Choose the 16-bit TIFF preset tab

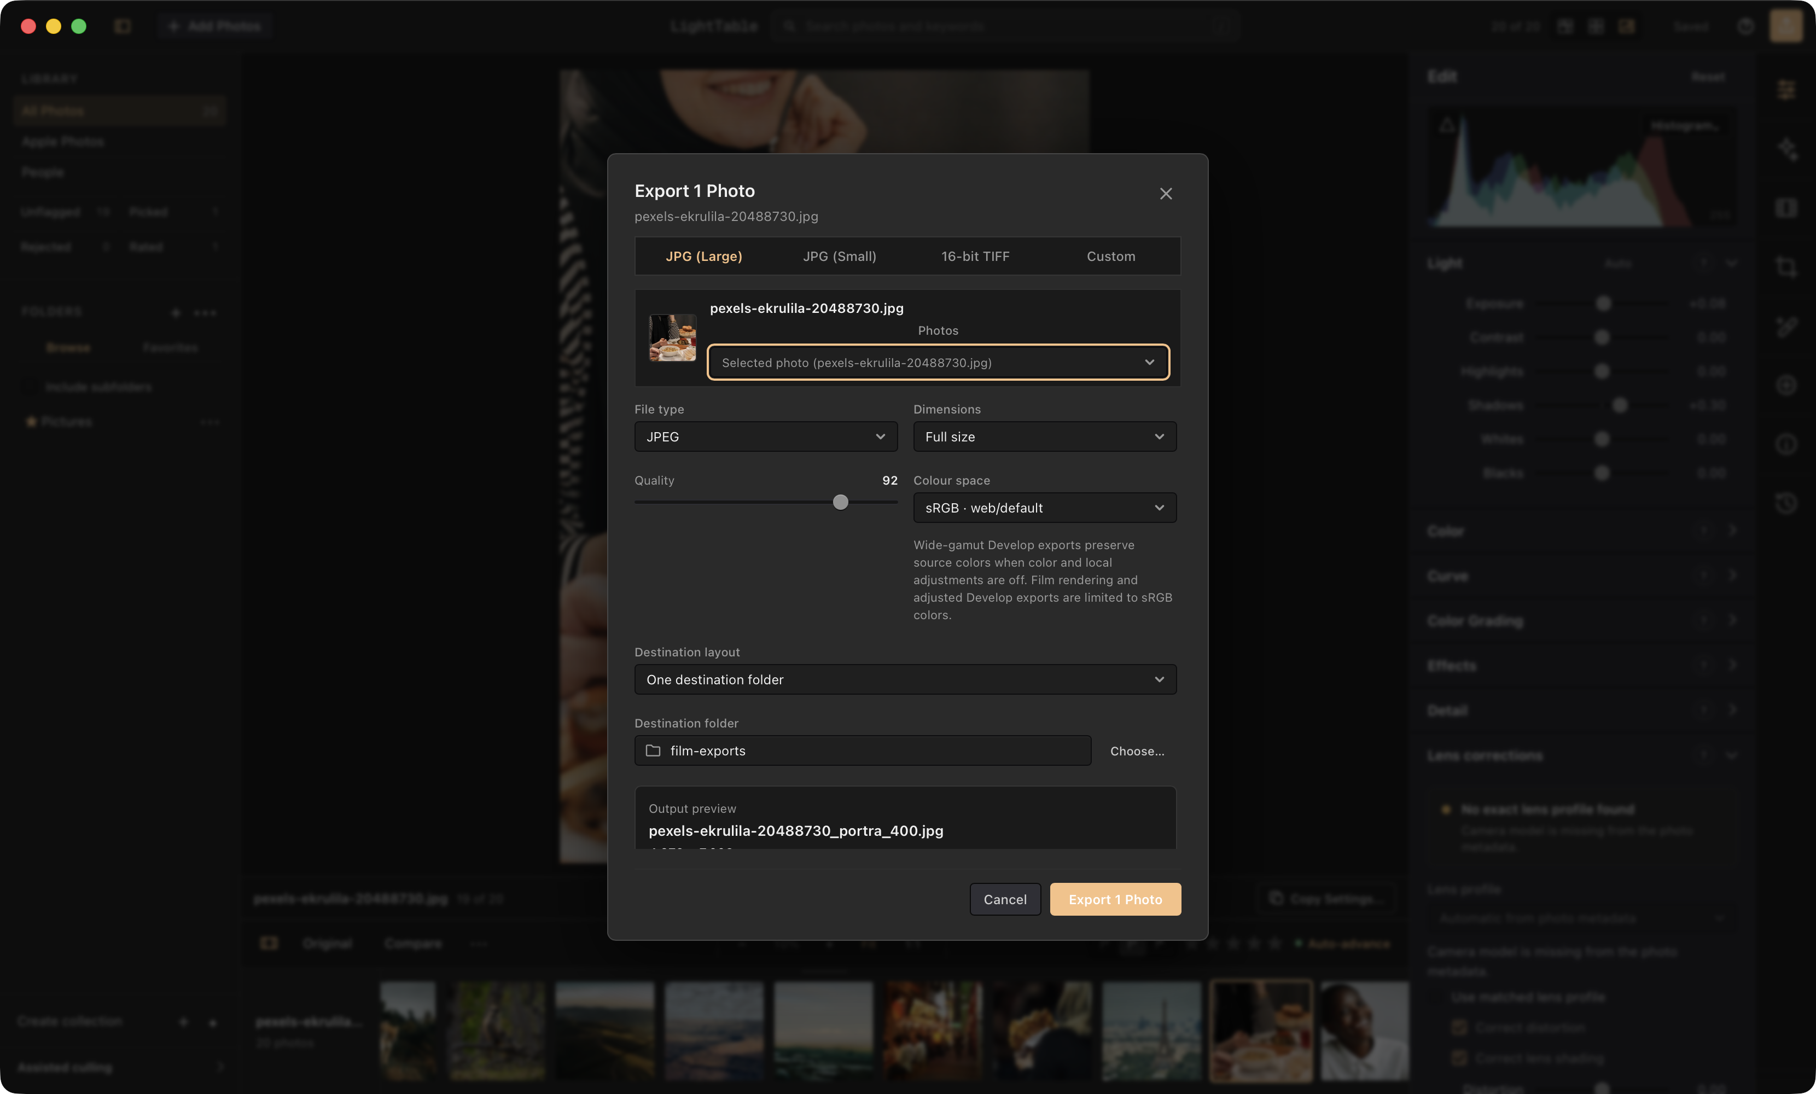[975, 256]
